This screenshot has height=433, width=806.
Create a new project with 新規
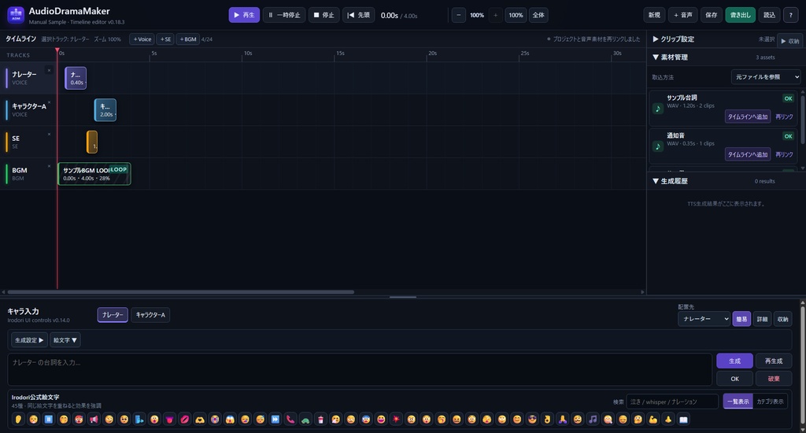point(654,15)
